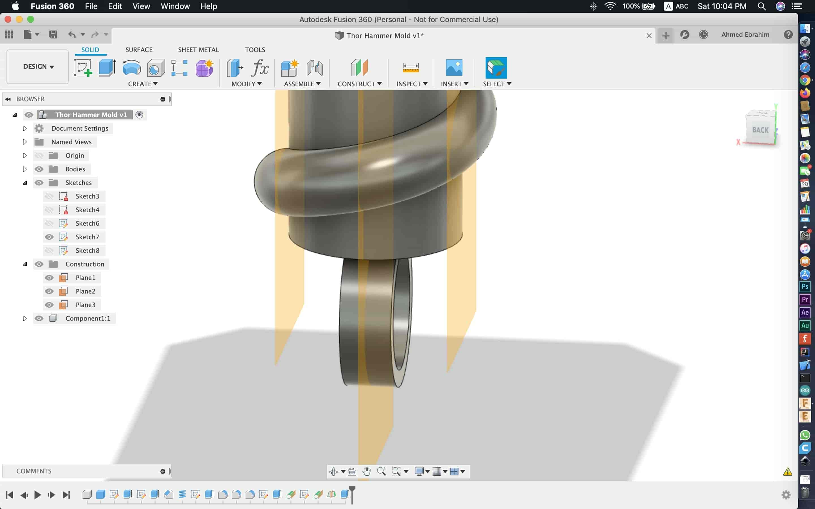Open the CREATE dropdown menu

coord(143,84)
